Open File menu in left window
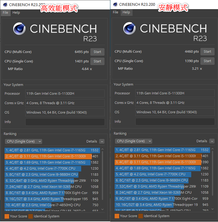218x222 pixels. [x=5, y=12]
